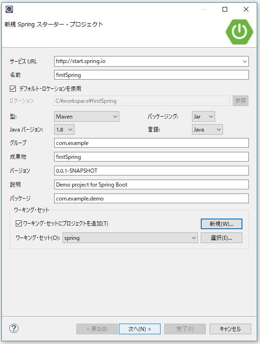The image size is (260, 344).
Task: Maximize the dialog window
Action: [x=225, y=9]
